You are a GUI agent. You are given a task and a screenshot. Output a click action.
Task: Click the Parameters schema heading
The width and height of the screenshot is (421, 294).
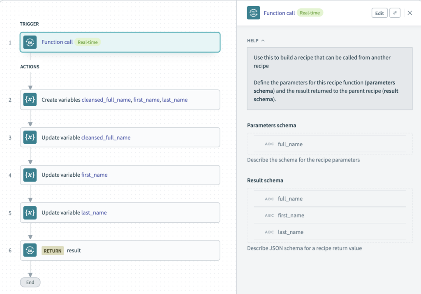click(x=271, y=125)
